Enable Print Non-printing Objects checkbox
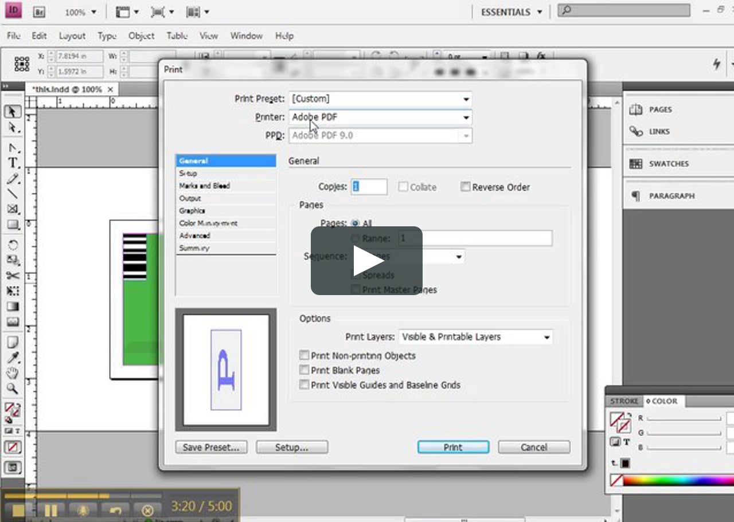 coord(304,356)
